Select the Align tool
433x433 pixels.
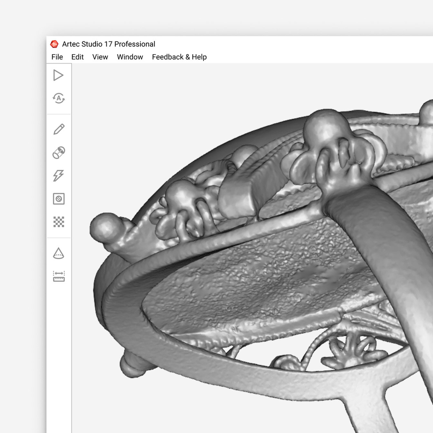click(x=58, y=152)
